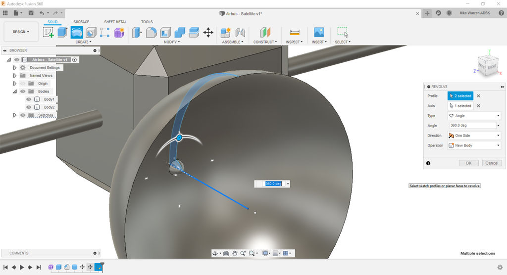This screenshot has height=275, width=507.
Task: Select the Offset Face tool
Action: (x=194, y=32)
